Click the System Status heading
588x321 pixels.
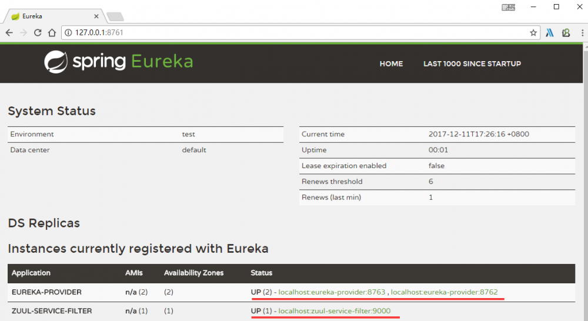(52, 111)
